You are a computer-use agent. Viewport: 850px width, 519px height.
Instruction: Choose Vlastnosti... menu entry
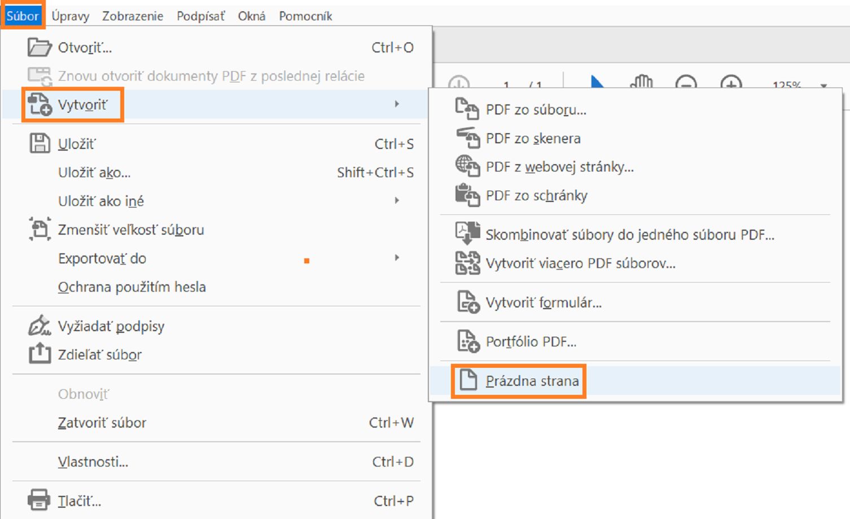(x=93, y=462)
